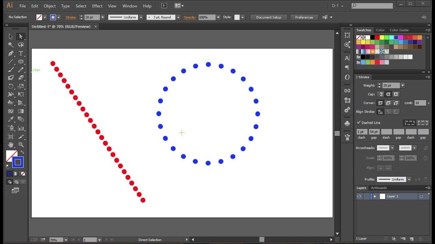
Task: Open the D-1 workspace switcher
Action: (337, 6)
